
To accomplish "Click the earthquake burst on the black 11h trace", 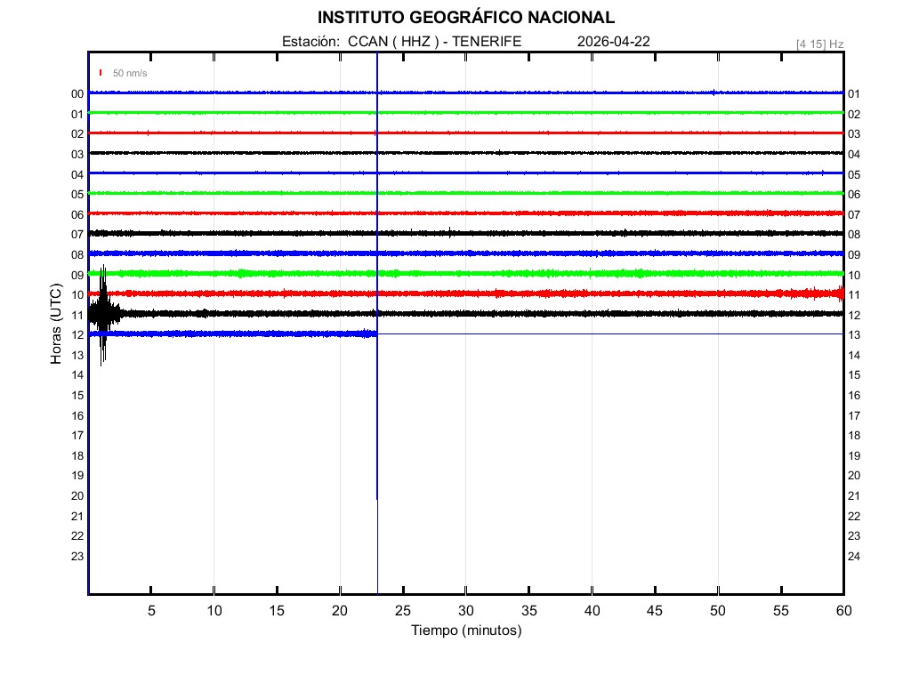I will click(x=103, y=314).
